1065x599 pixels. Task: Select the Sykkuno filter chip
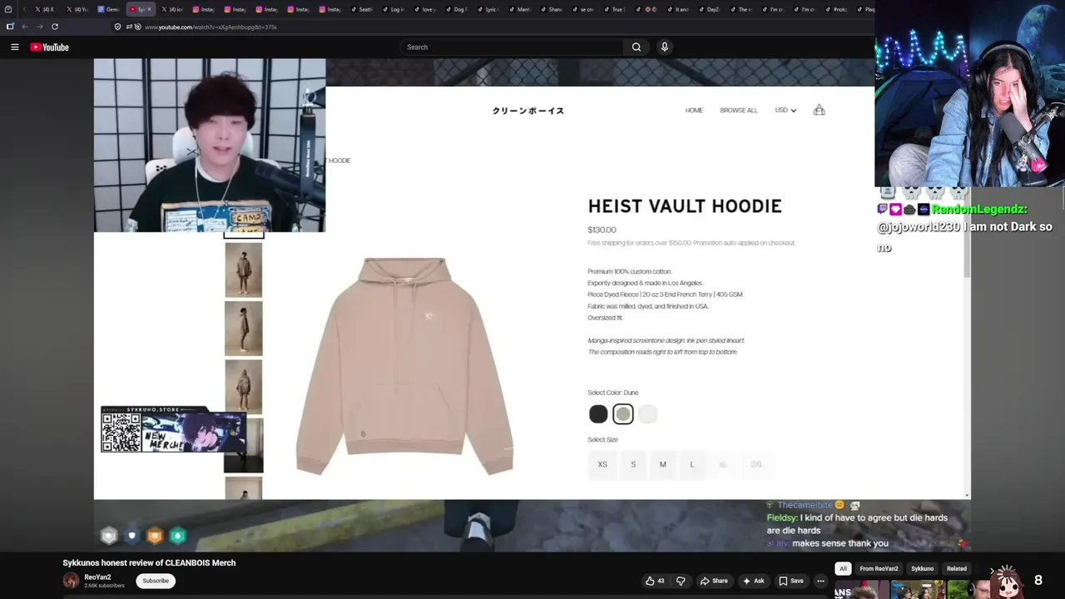[922, 569]
